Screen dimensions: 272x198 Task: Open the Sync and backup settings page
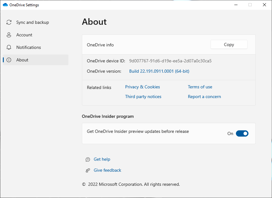[33, 22]
